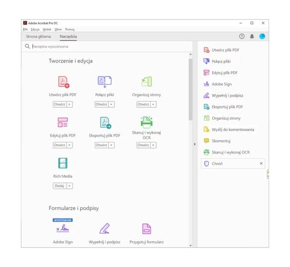Open the Widok menu
The image size is (290, 267).
pyautogui.click(x=47, y=29)
